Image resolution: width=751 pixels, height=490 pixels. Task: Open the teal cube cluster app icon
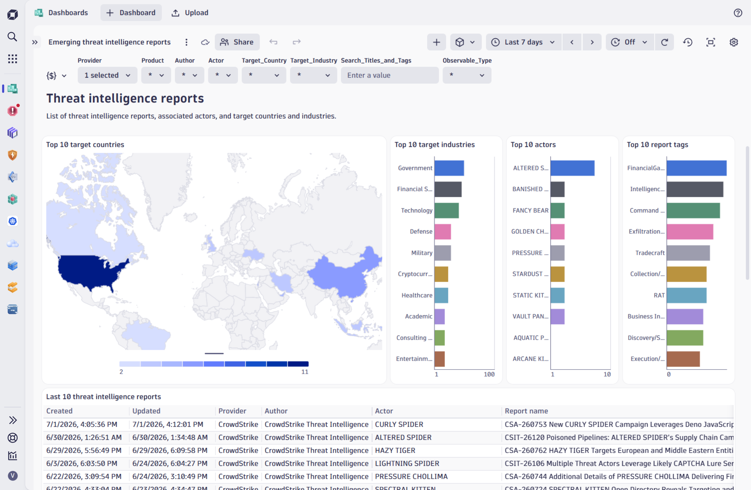tap(13, 199)
